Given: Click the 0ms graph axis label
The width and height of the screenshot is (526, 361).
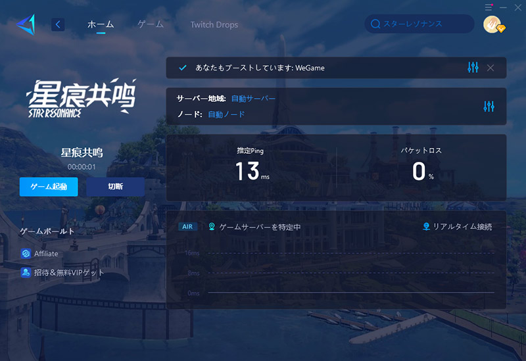Looking at the screenshot, I should click(193, 293).
